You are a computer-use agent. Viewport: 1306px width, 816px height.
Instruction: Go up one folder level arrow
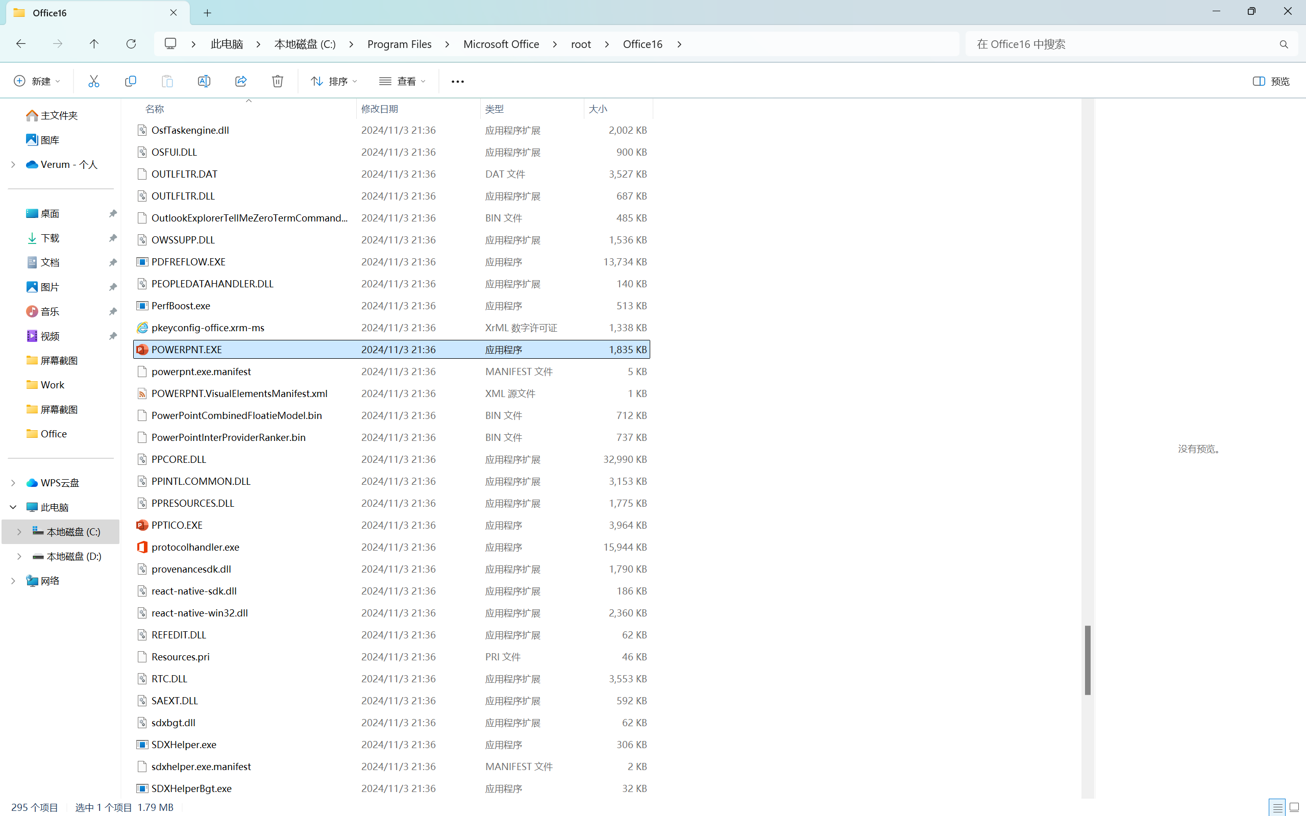pos(94,44)
